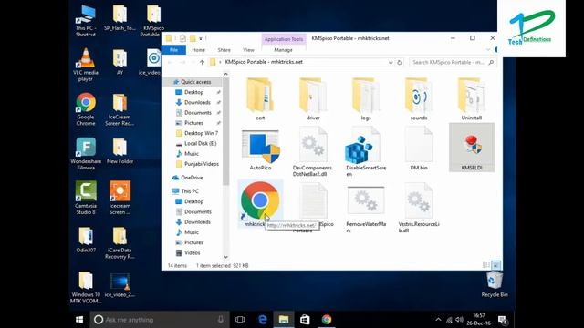This screenshot has height=328, width=584.
Task: Select Punjabi Videos in sidebar
Action: tap(201, 164)
